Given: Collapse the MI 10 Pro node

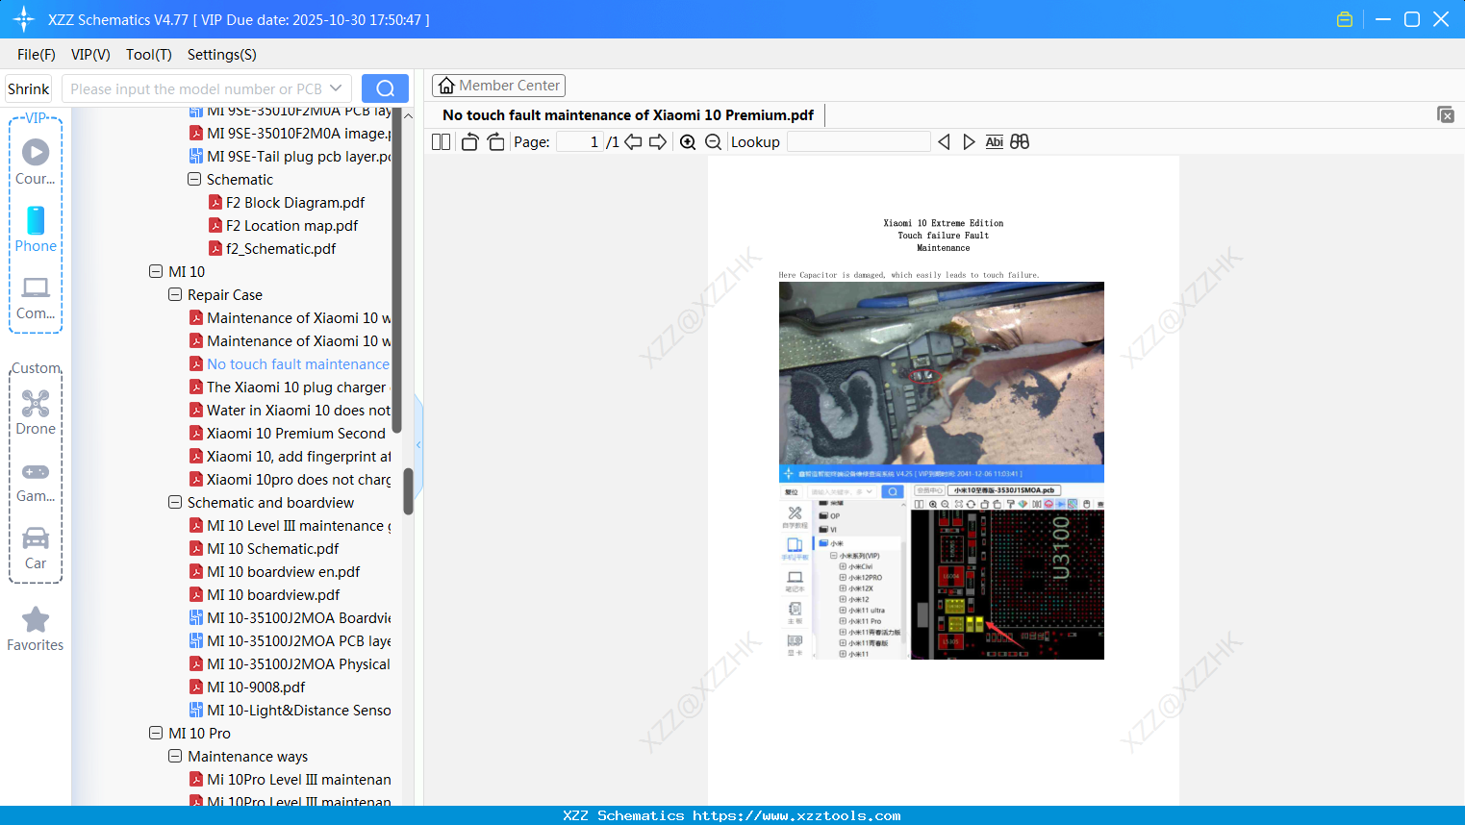Looking at the screenshot, I should pos(156,733).
